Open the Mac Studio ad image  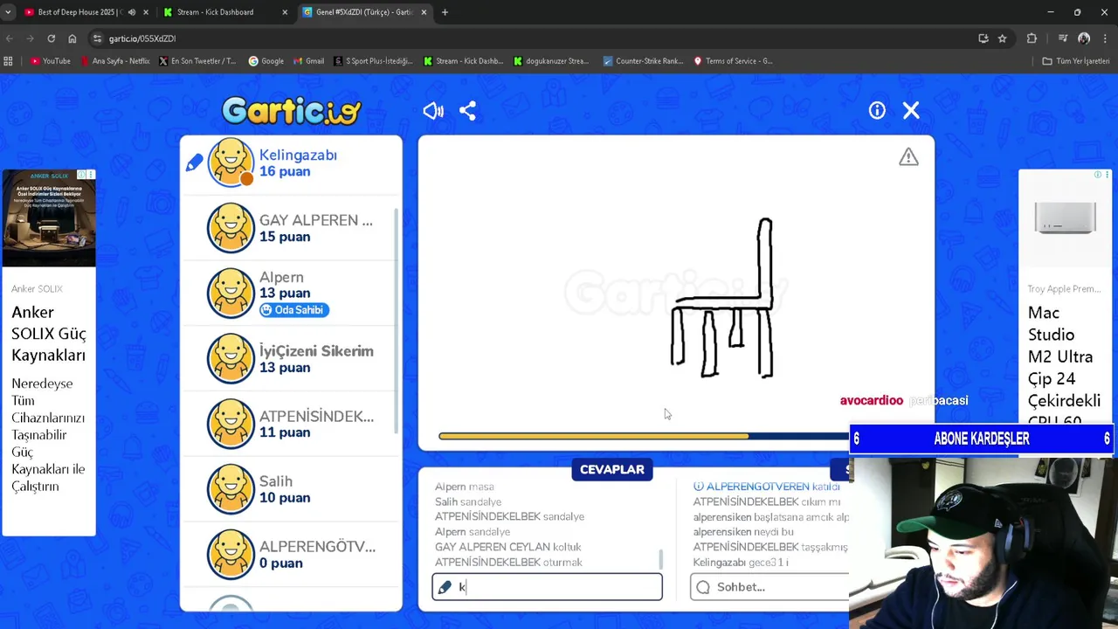1065,218
